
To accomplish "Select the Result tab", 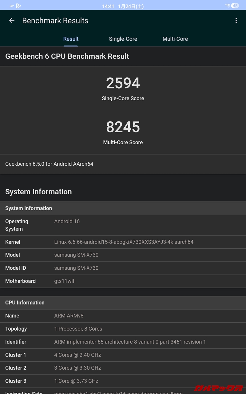I will [x=71, y=39].
